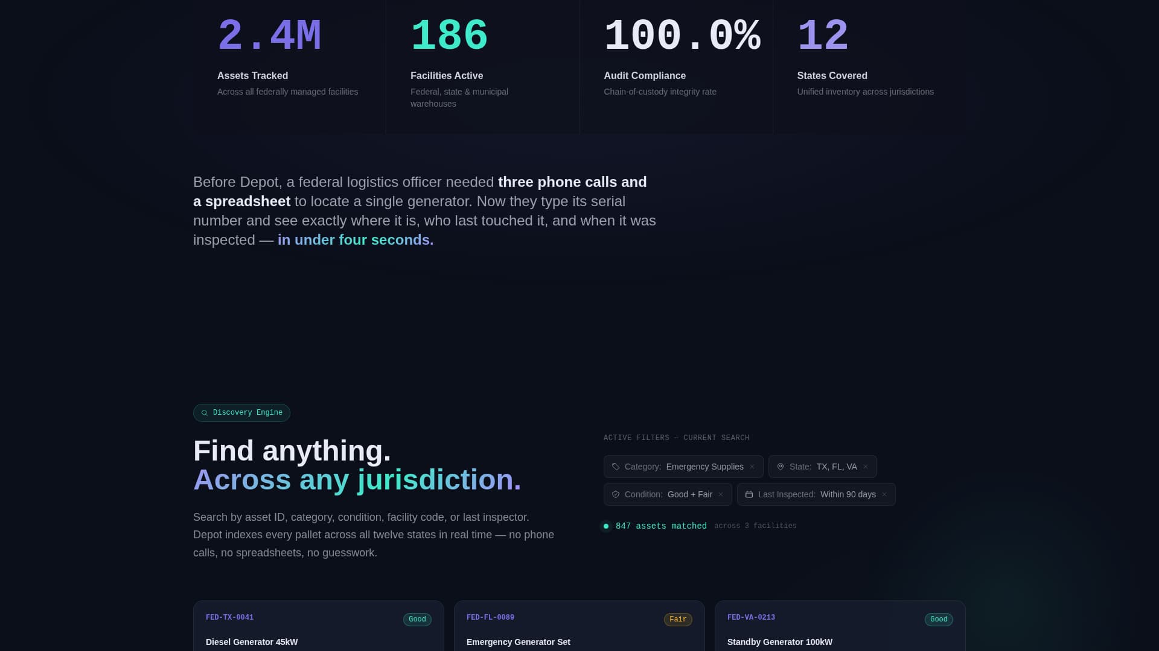Image resolution: width=1159 pixels, height=651 pixels.
Task: Open the FED-VA-0213 asset ID
Action: 751,618
